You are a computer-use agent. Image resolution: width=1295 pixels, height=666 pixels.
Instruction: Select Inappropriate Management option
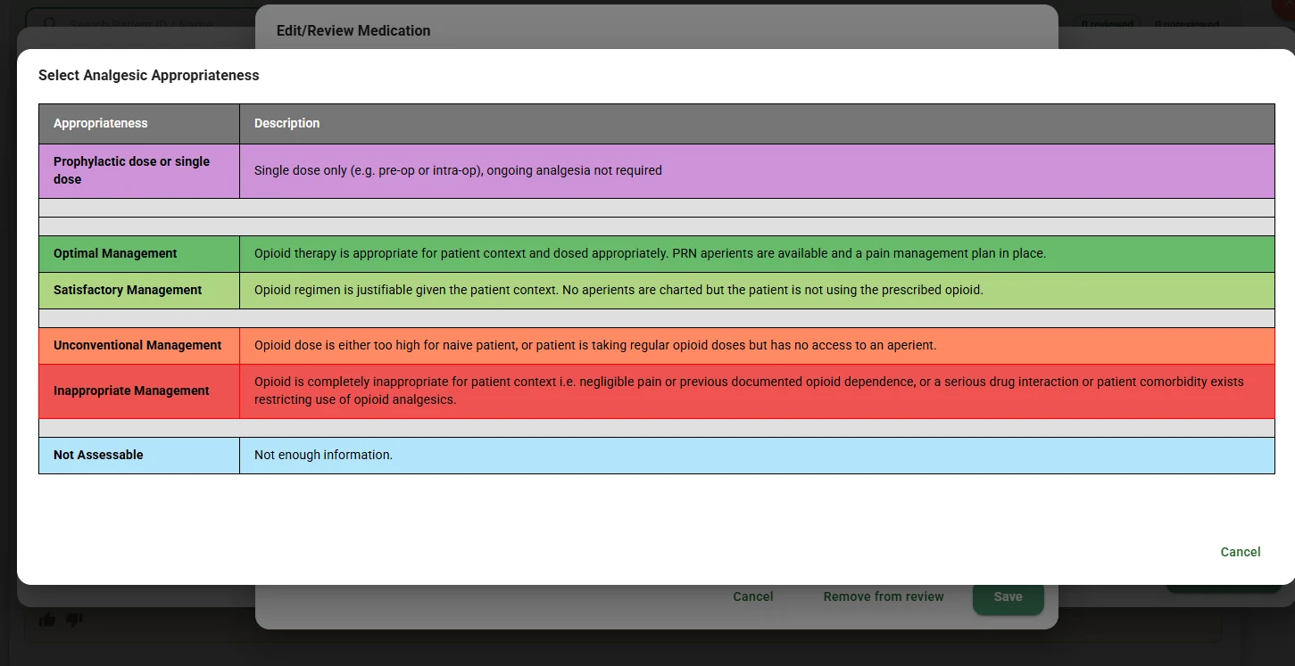click(656, 391)
